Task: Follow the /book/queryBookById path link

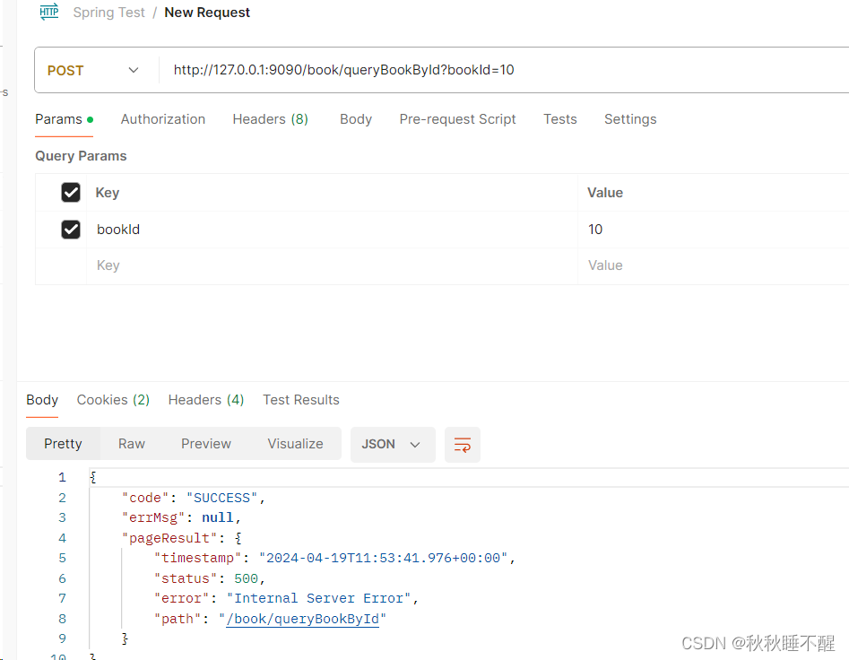Action: point(303,619)
